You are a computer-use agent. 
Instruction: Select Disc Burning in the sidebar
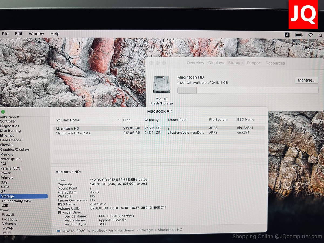pyautogui.click(x=10, y=131)
